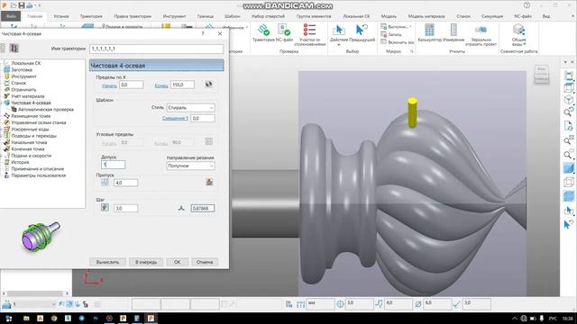
Task: Click the В очередь button
Action: pos(146,262)
